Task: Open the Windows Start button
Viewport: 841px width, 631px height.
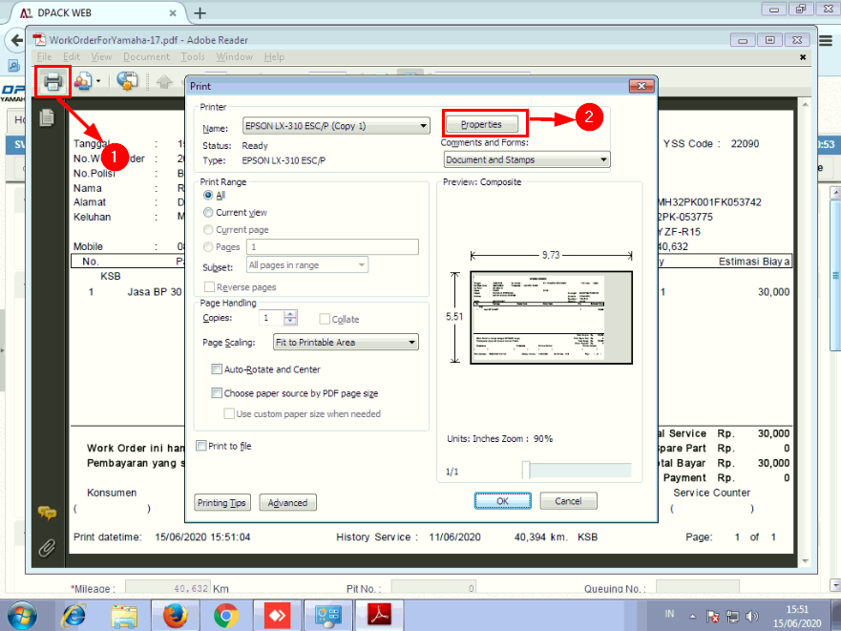Action: click(22, 616)
